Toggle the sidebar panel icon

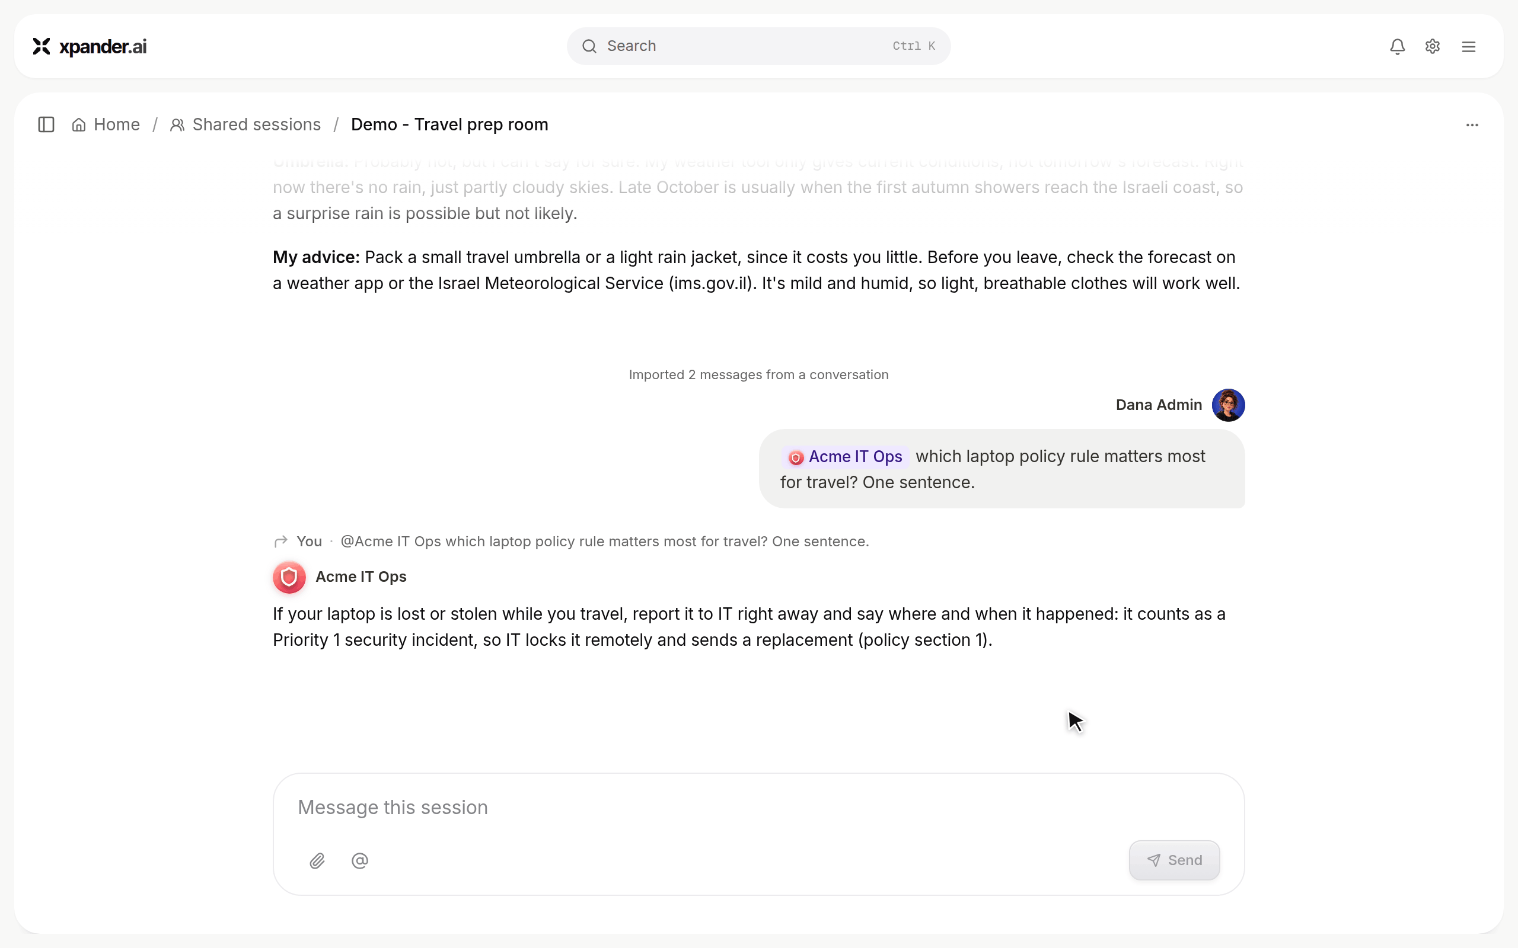coord(46,125)
